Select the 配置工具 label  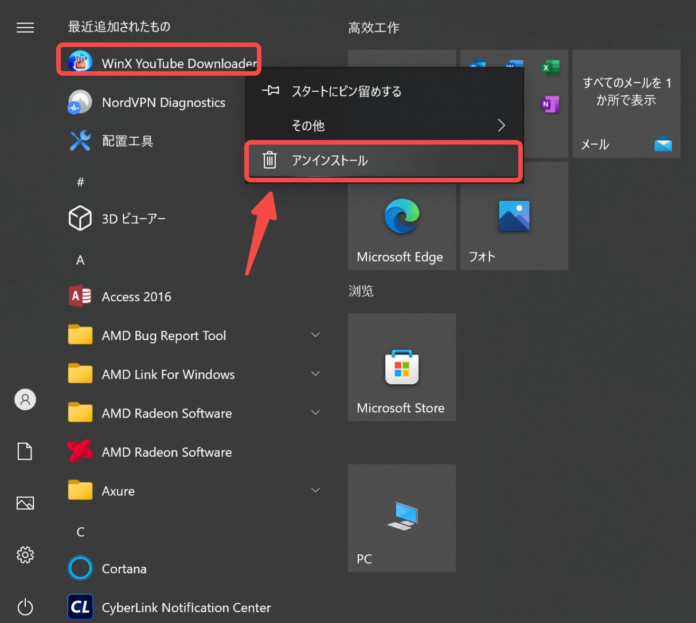click(127, 141)
